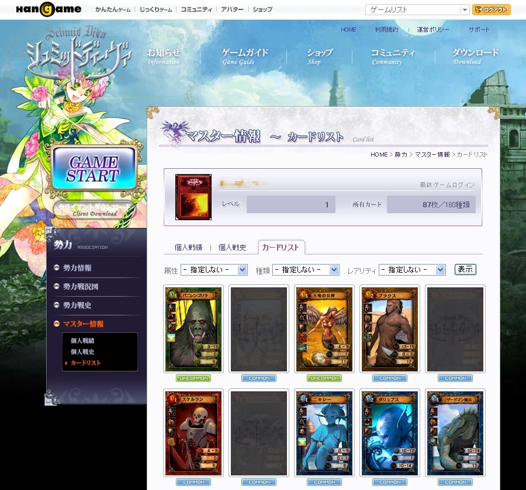Image resolution: width=526 pixels, height=490 pixels.
Task: Open コミュニティ Community banner menu
Action: pyautogui.click(x=393, y=56)
